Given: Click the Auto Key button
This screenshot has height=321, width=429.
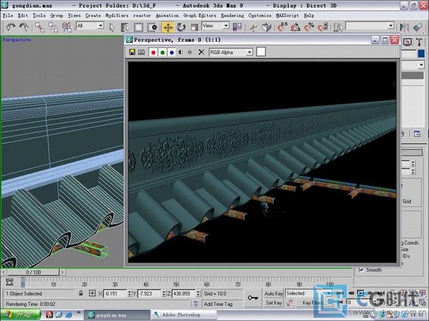Looking at the screenshot, I should click(274, 293).
